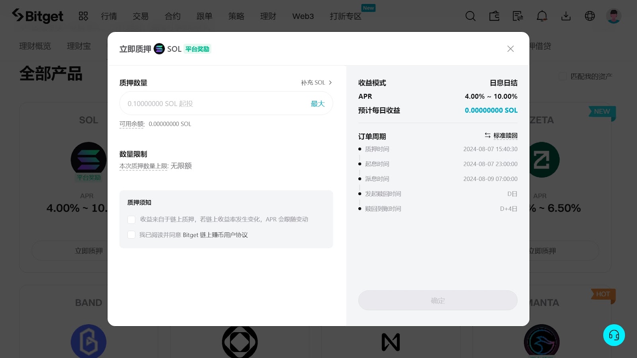This screenshot has width=637, height=358.
Task: Click the 确定 confirm button
Action: click(438, 300)
